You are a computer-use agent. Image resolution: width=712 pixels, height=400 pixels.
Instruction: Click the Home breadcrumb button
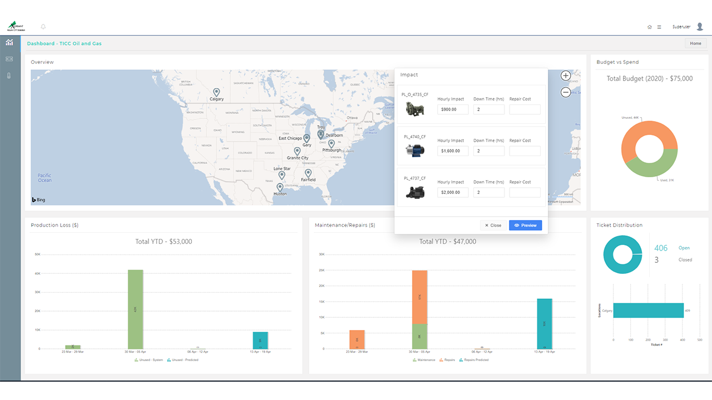tap(695, 43)
